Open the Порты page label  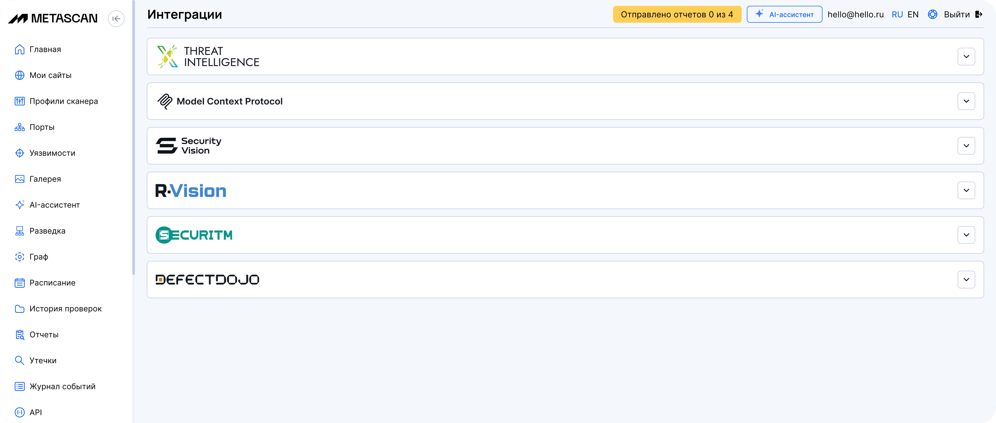tap(42, 127)
